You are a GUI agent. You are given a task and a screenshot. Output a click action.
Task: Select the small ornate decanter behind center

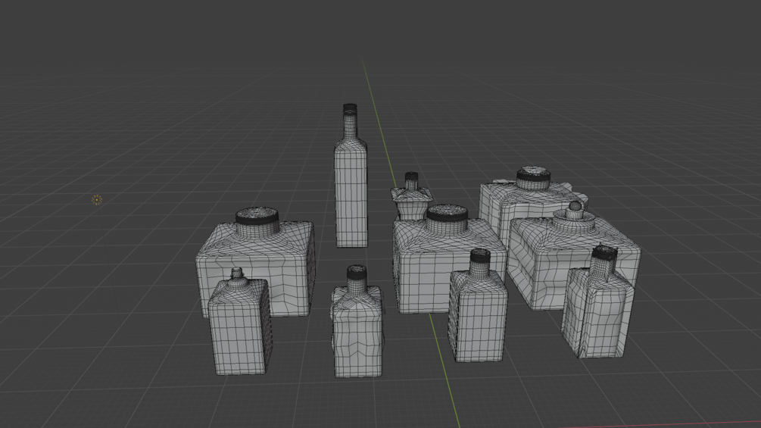coord(410,198)
